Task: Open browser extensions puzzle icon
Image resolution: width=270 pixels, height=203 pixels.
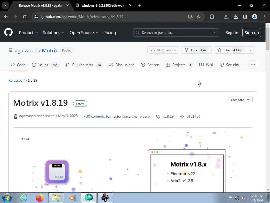Action: coord(212,17)
